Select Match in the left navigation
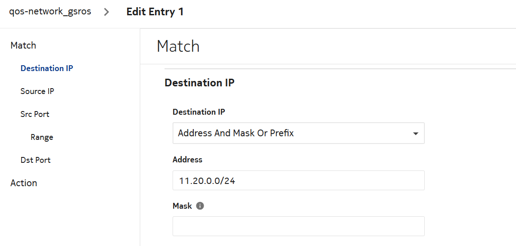The height and width of the screenshot is (246, 516). click(x=23, y=45)
